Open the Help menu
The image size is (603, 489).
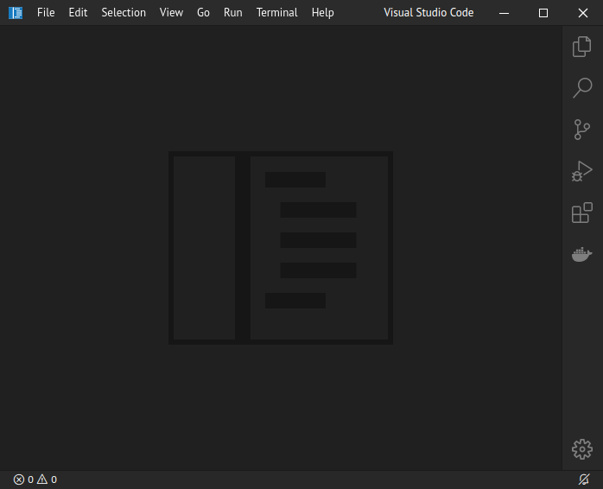322,13
